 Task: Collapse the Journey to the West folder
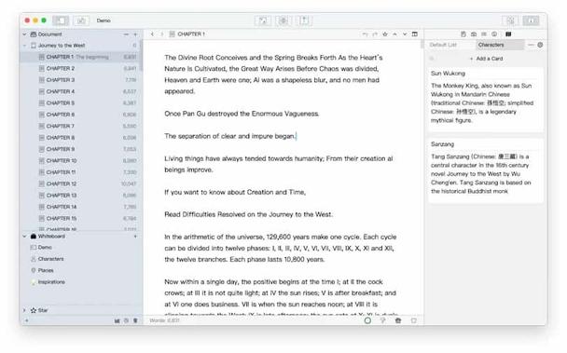coord(24,46)
